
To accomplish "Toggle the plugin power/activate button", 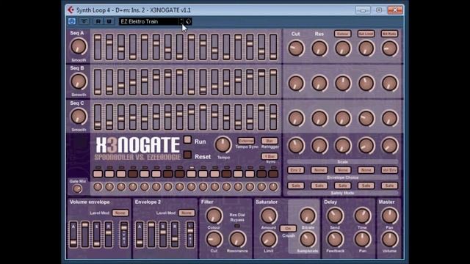I will point(72,21).
